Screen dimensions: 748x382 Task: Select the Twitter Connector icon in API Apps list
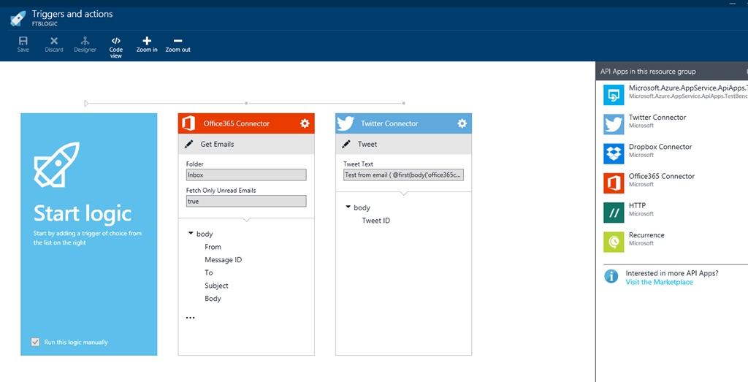pyautogui.click(x=614, y=124)
